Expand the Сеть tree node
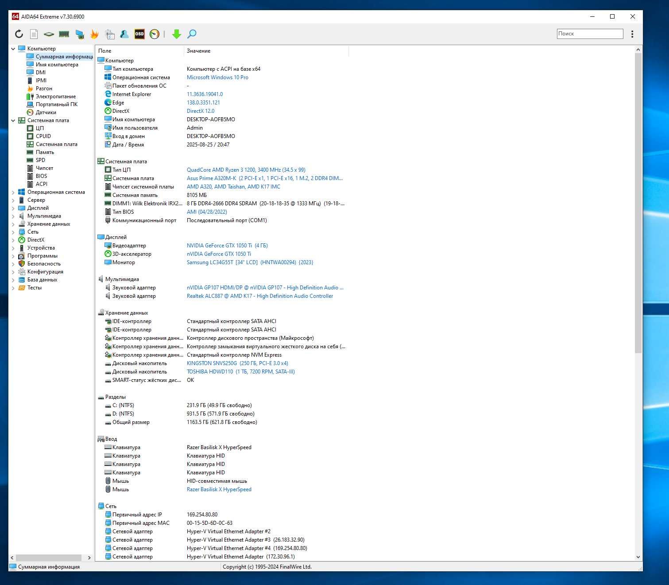Image resolution: width=669 pixels, height=585 pixels. pyautogui.click(x=13, y=232)
